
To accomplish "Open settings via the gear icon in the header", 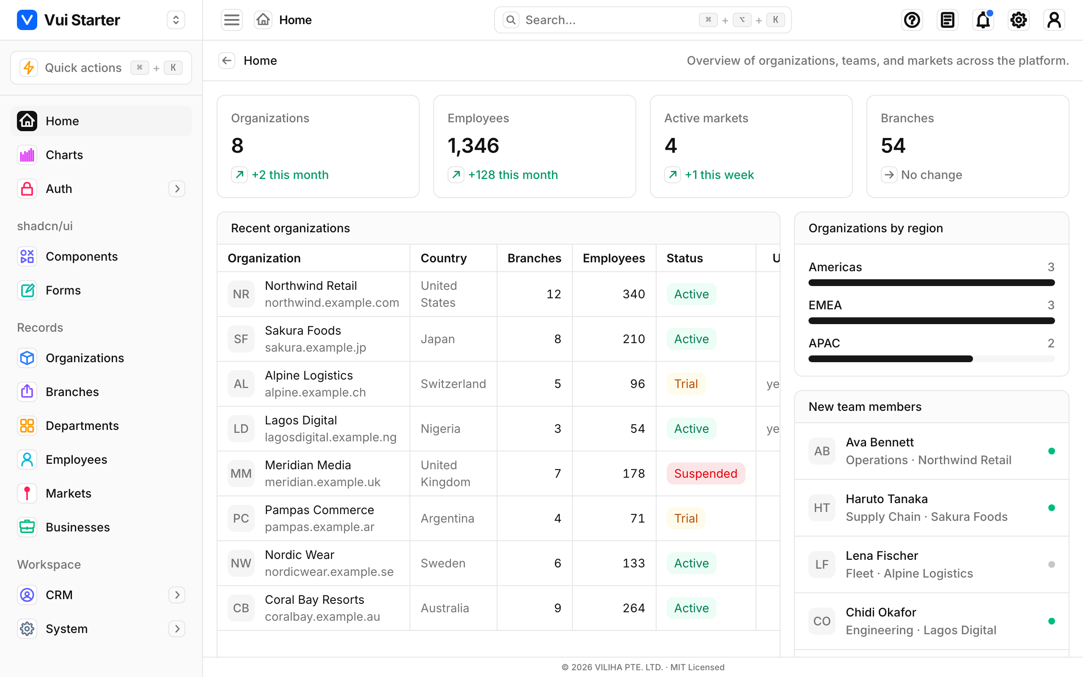I will tap(1019, 20).
